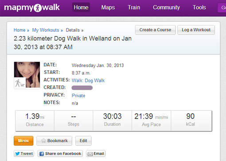Edit this workout using the Edit button
Viewport: 226px width, 161px height.
(83, 141)
